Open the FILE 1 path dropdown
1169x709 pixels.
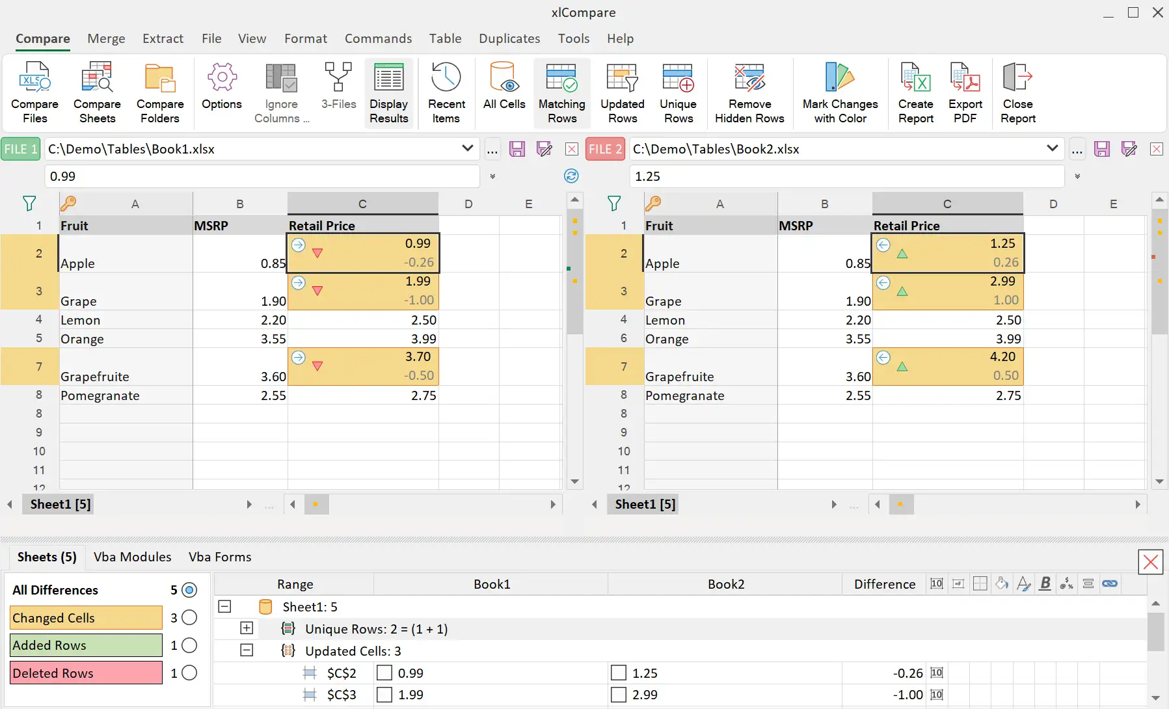point(467,148)
